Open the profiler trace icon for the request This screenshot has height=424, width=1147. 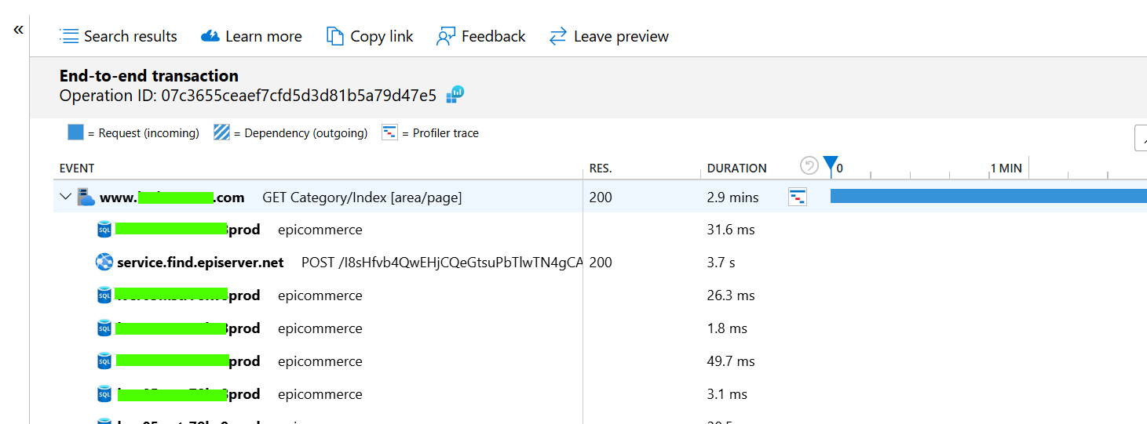pos(797,198)
